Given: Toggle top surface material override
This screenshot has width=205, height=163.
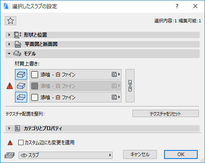Looking at the screenshot, I should pyautogui.click(x=21, y=74).
